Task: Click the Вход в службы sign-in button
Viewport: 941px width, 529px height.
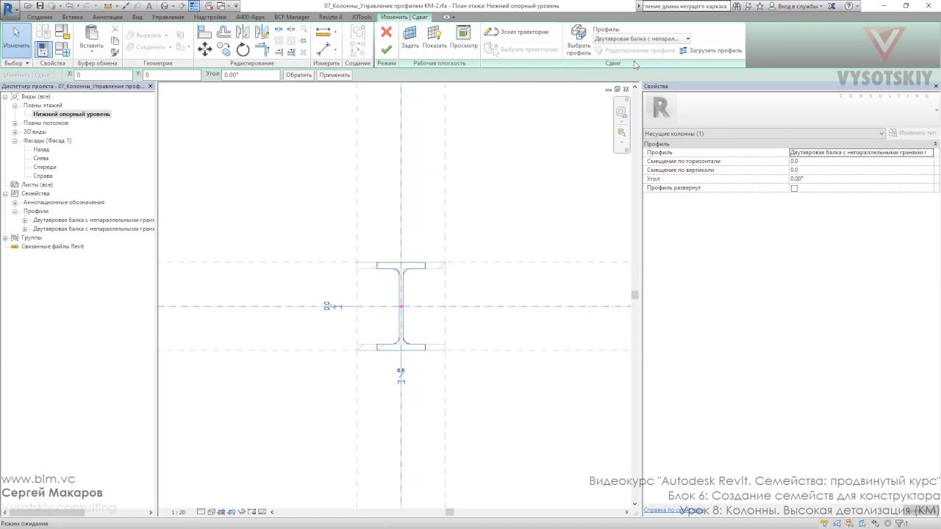Action: click(798, 6)
